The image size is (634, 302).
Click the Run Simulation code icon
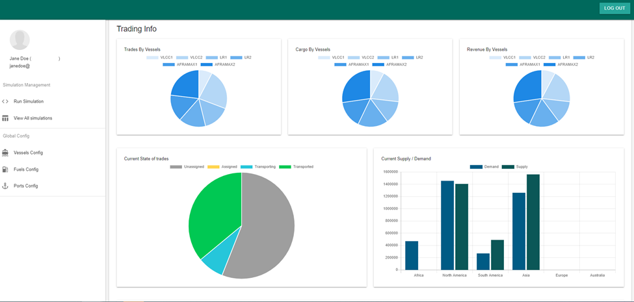pyautogui.click(x=5, y=101)
